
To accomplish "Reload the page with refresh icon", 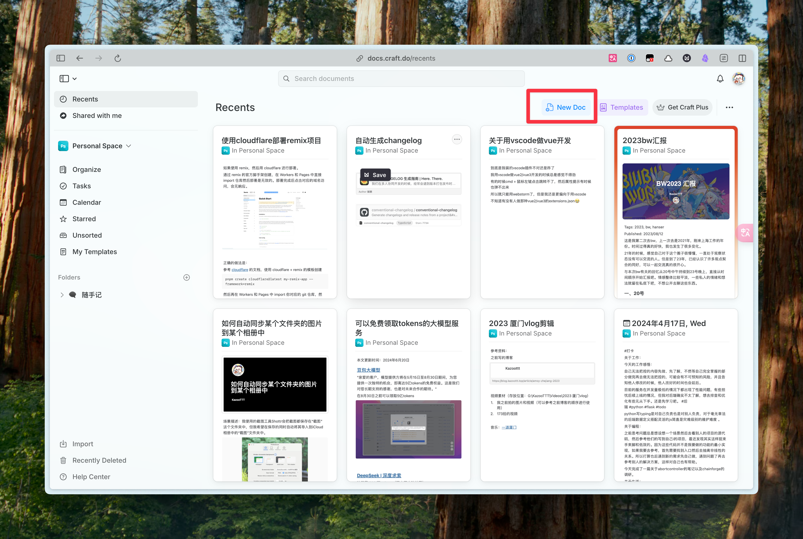I will (118, 58).
